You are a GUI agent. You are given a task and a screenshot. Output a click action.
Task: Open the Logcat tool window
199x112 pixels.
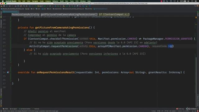(13, 109)
